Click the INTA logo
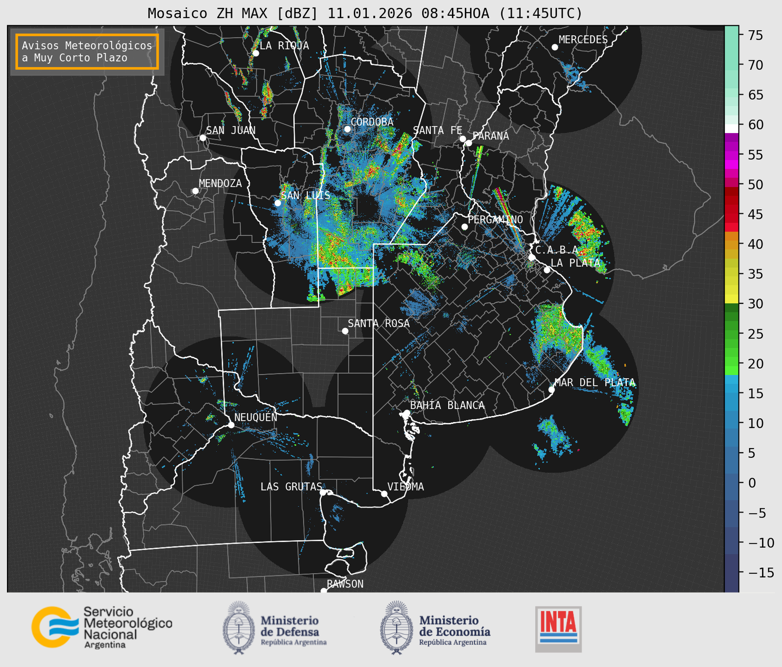The width and height of the screenshot is (782, 667). point(558,629)
